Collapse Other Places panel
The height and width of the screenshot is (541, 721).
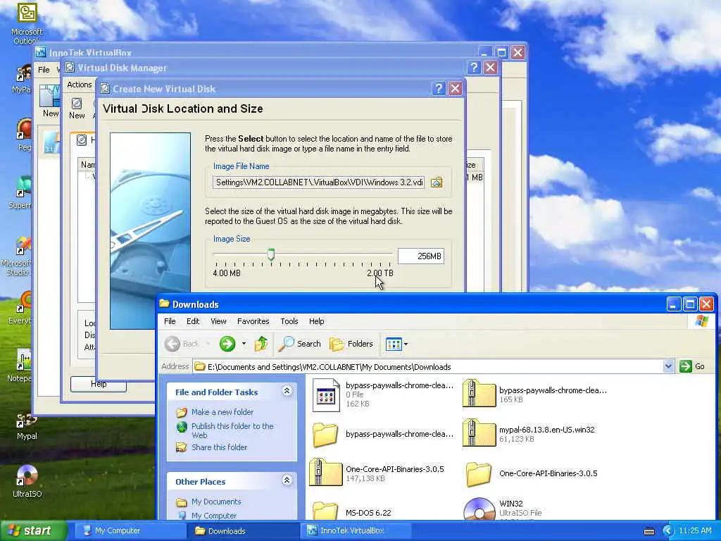[287, 480]
